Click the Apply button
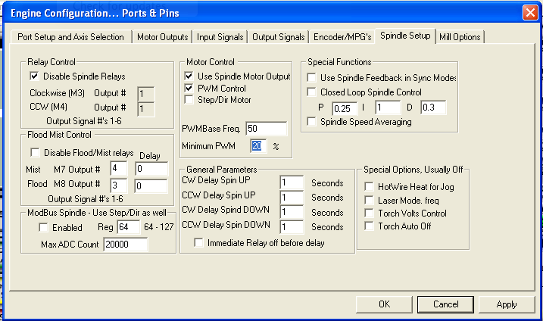This screenshot has height=321, width=543. (507, 304)
